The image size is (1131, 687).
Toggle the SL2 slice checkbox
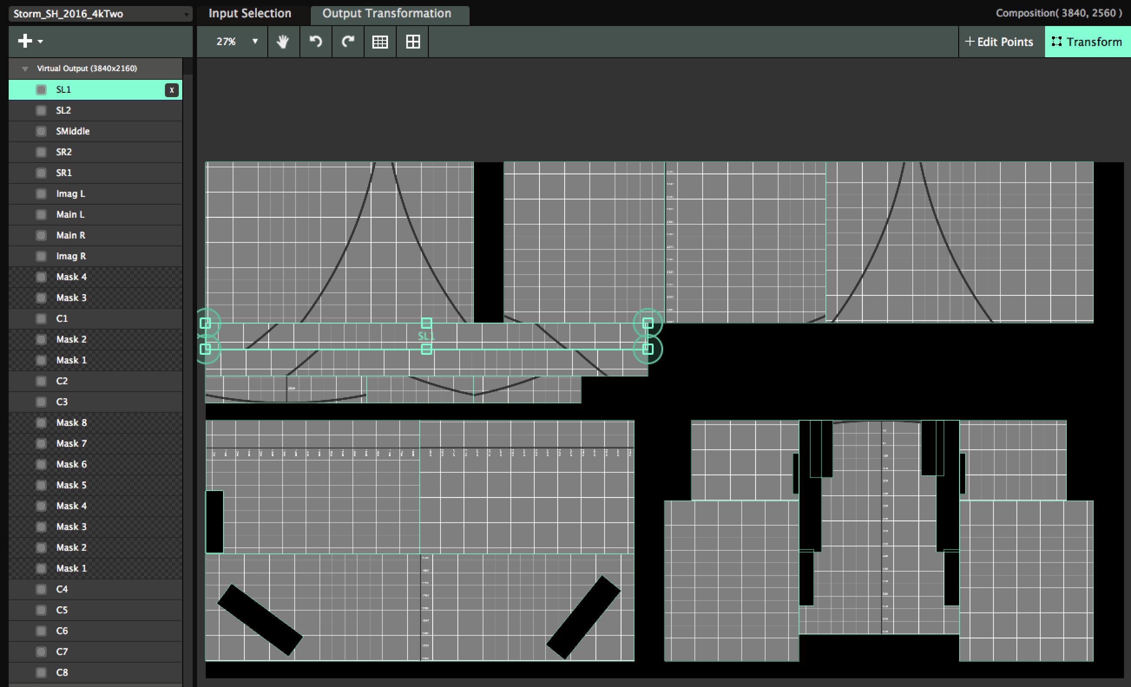[41, 111]
